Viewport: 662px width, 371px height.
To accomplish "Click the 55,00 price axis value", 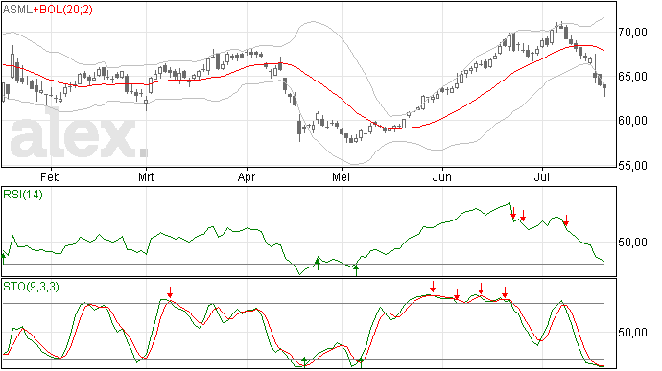I will [632, 166].
